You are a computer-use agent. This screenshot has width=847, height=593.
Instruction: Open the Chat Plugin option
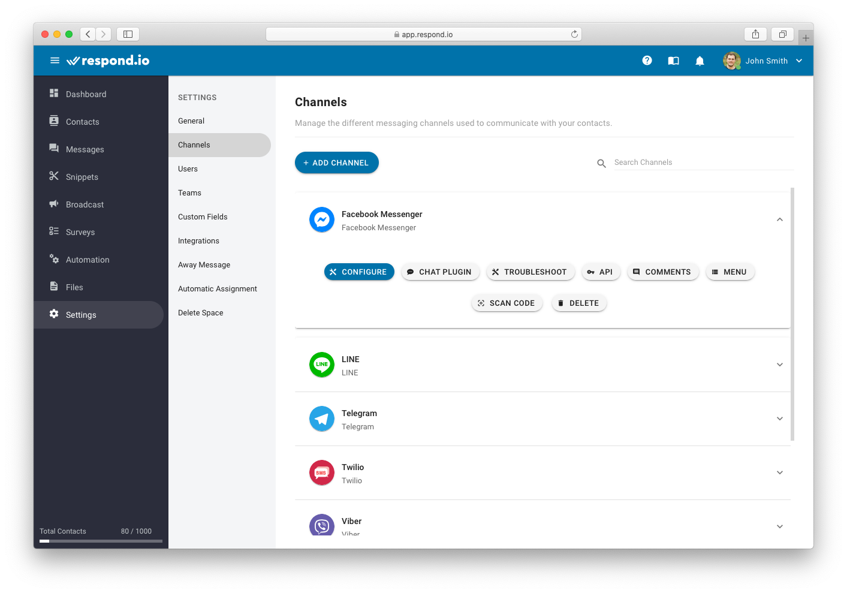440,272
